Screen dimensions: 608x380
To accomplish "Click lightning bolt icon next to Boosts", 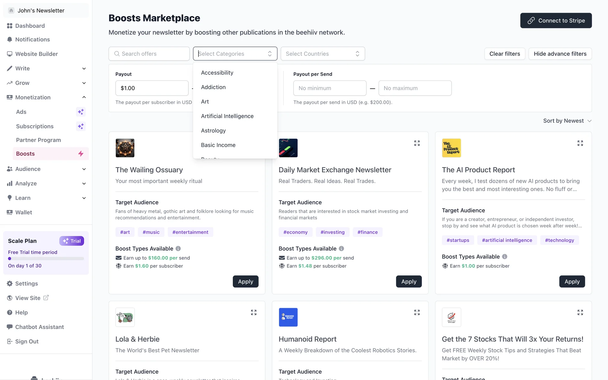I will 81,154.
